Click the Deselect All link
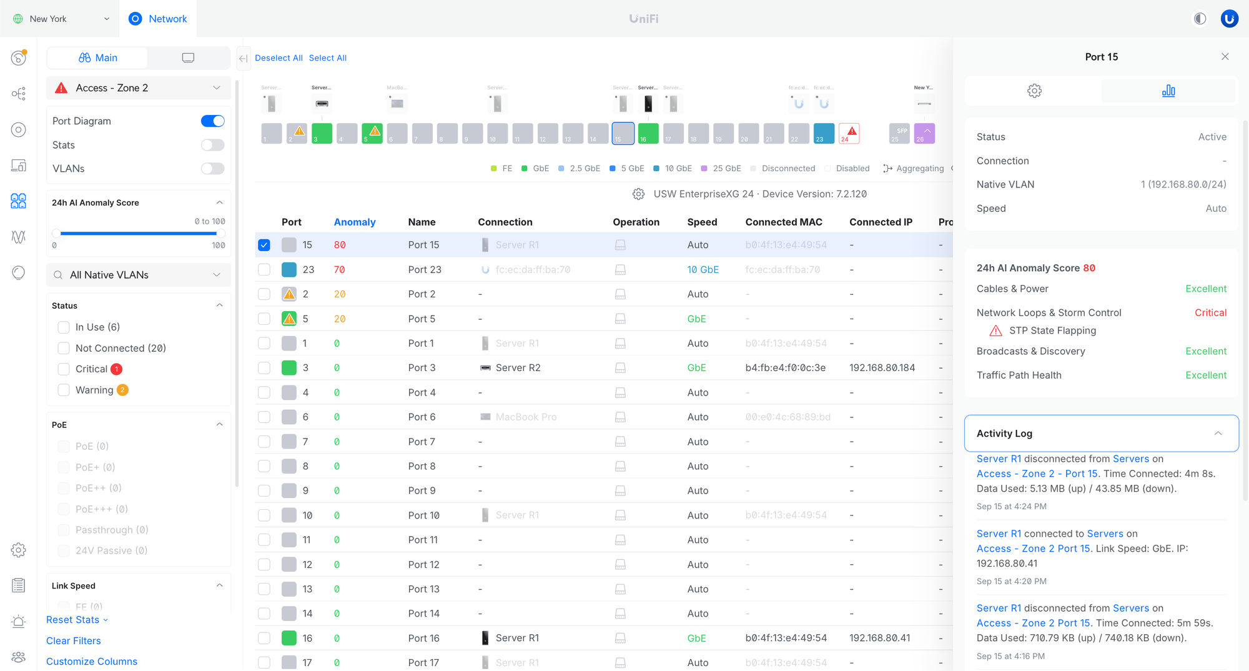Screen dimensions: 1249x671 coord(279,58)
